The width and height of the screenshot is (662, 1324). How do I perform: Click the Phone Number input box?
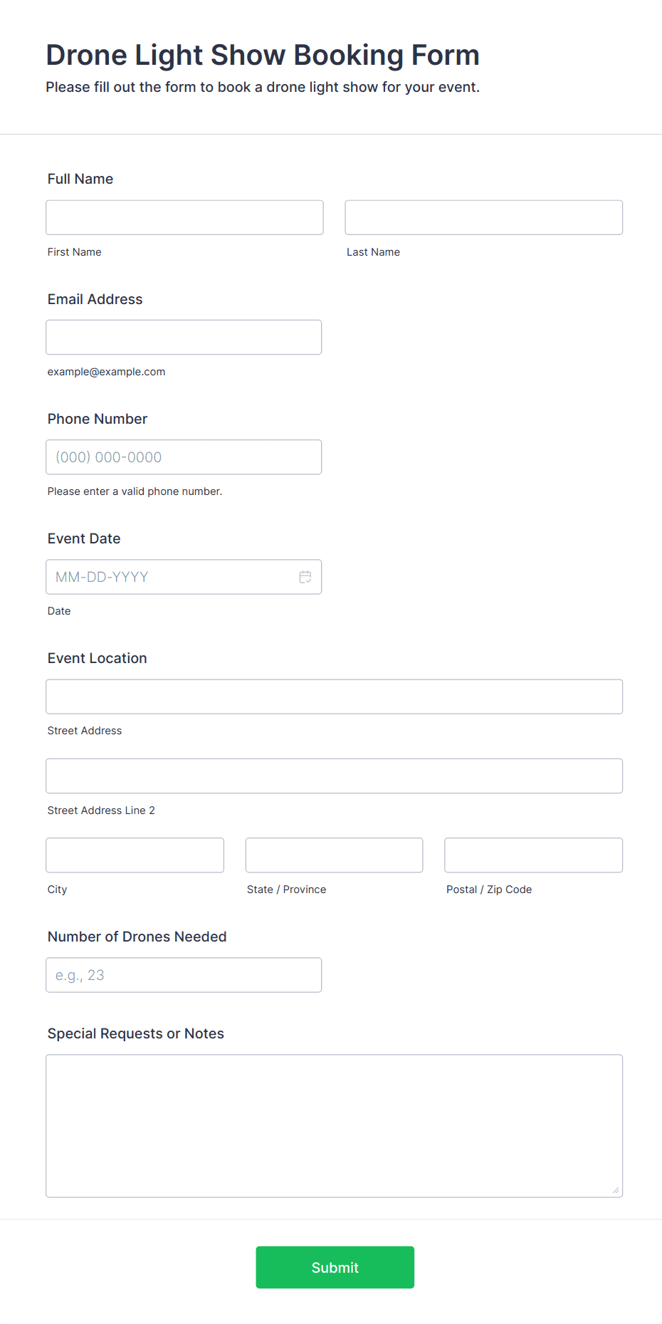pyautogui.click(x=184, y=457)
